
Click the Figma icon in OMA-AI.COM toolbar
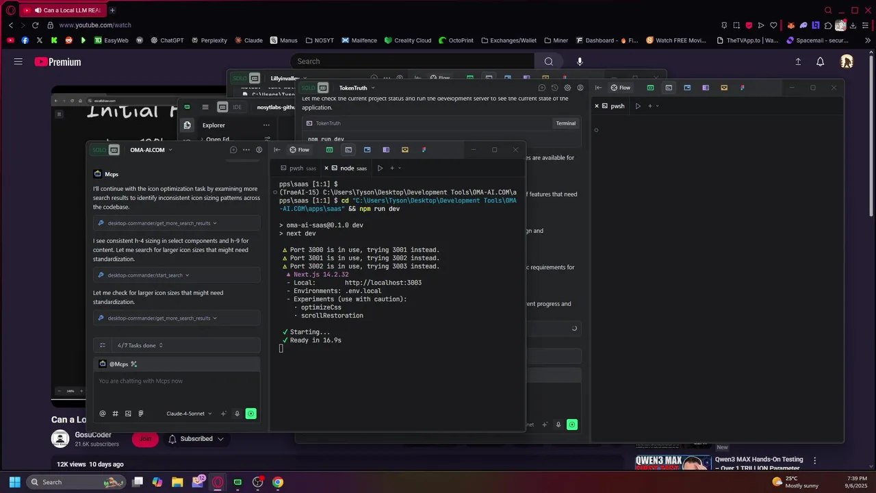tap(424, 150)
